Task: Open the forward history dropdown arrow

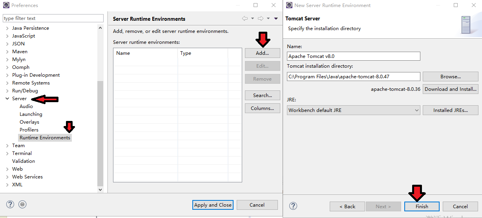Action: tap(268, 18)
